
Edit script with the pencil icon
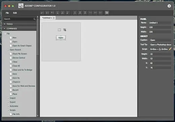click(170, 49)
